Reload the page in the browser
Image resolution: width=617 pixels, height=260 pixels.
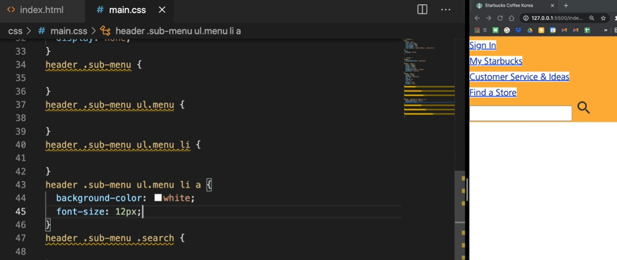pos(500,18)
